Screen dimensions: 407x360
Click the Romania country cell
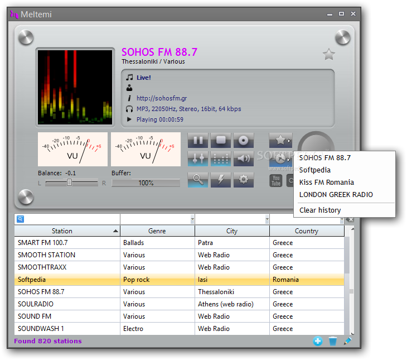point(307,280)
